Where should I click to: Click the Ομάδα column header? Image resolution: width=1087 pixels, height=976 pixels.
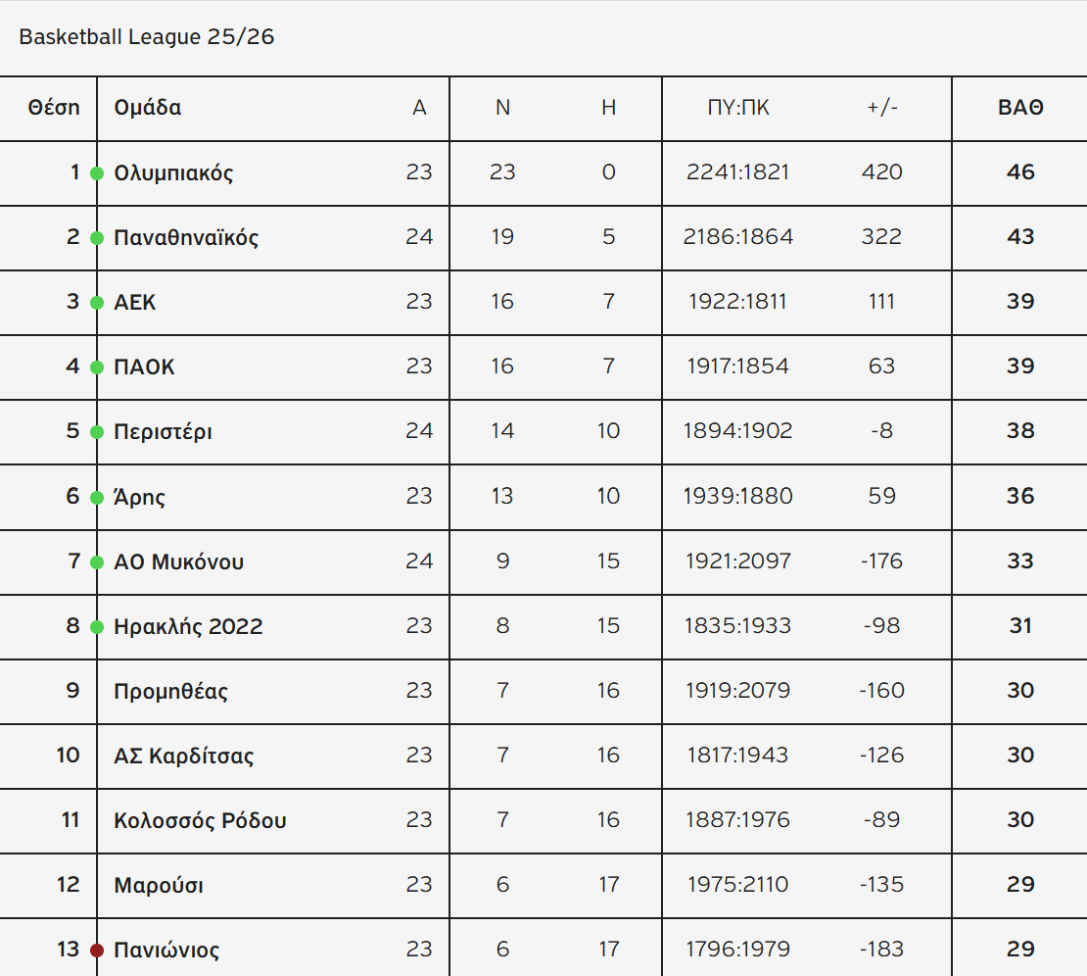148,108
